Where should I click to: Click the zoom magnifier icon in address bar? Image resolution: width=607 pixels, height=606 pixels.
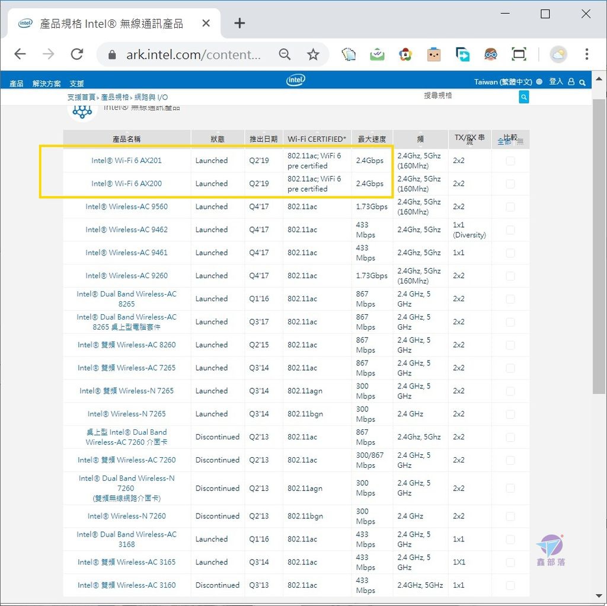pyautogui.click(x=285, y=54)
